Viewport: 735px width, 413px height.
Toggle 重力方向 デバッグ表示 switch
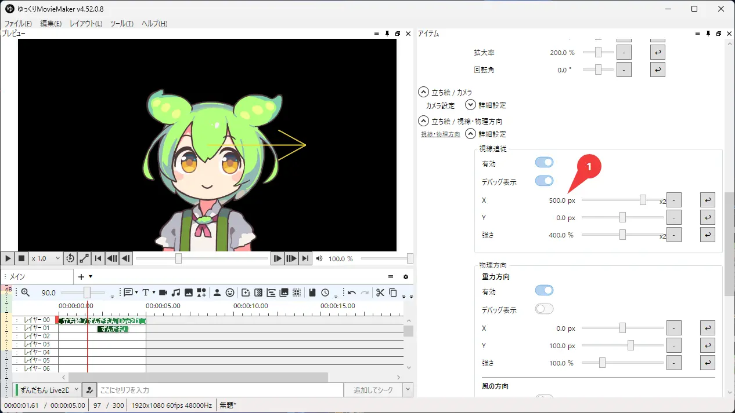[x=544, y=309]
